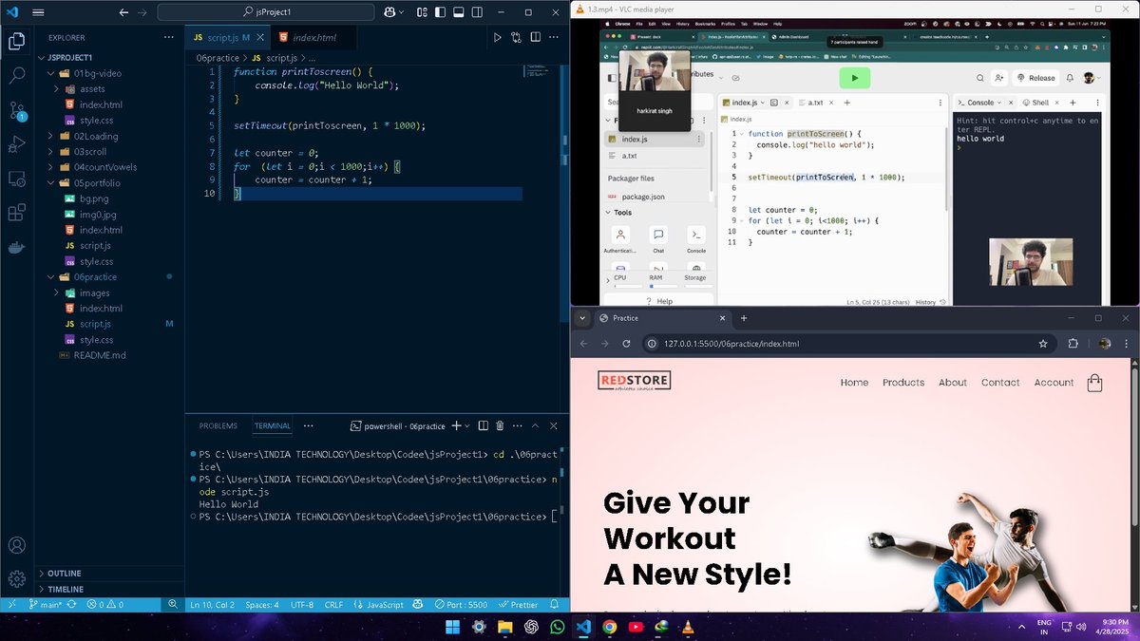Open the zoom magnifier icon in the status bar
The height and width of the screenshot is (641, 1140).
(173, 604)
